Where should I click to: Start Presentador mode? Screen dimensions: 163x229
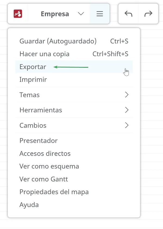pyautogui.click(x=39, y=141)
